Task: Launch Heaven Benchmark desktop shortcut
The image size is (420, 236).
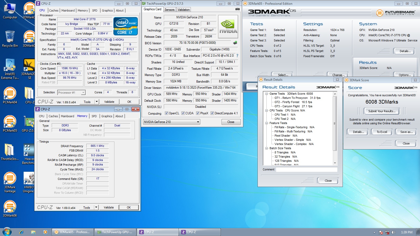Action: click(28, 154)
